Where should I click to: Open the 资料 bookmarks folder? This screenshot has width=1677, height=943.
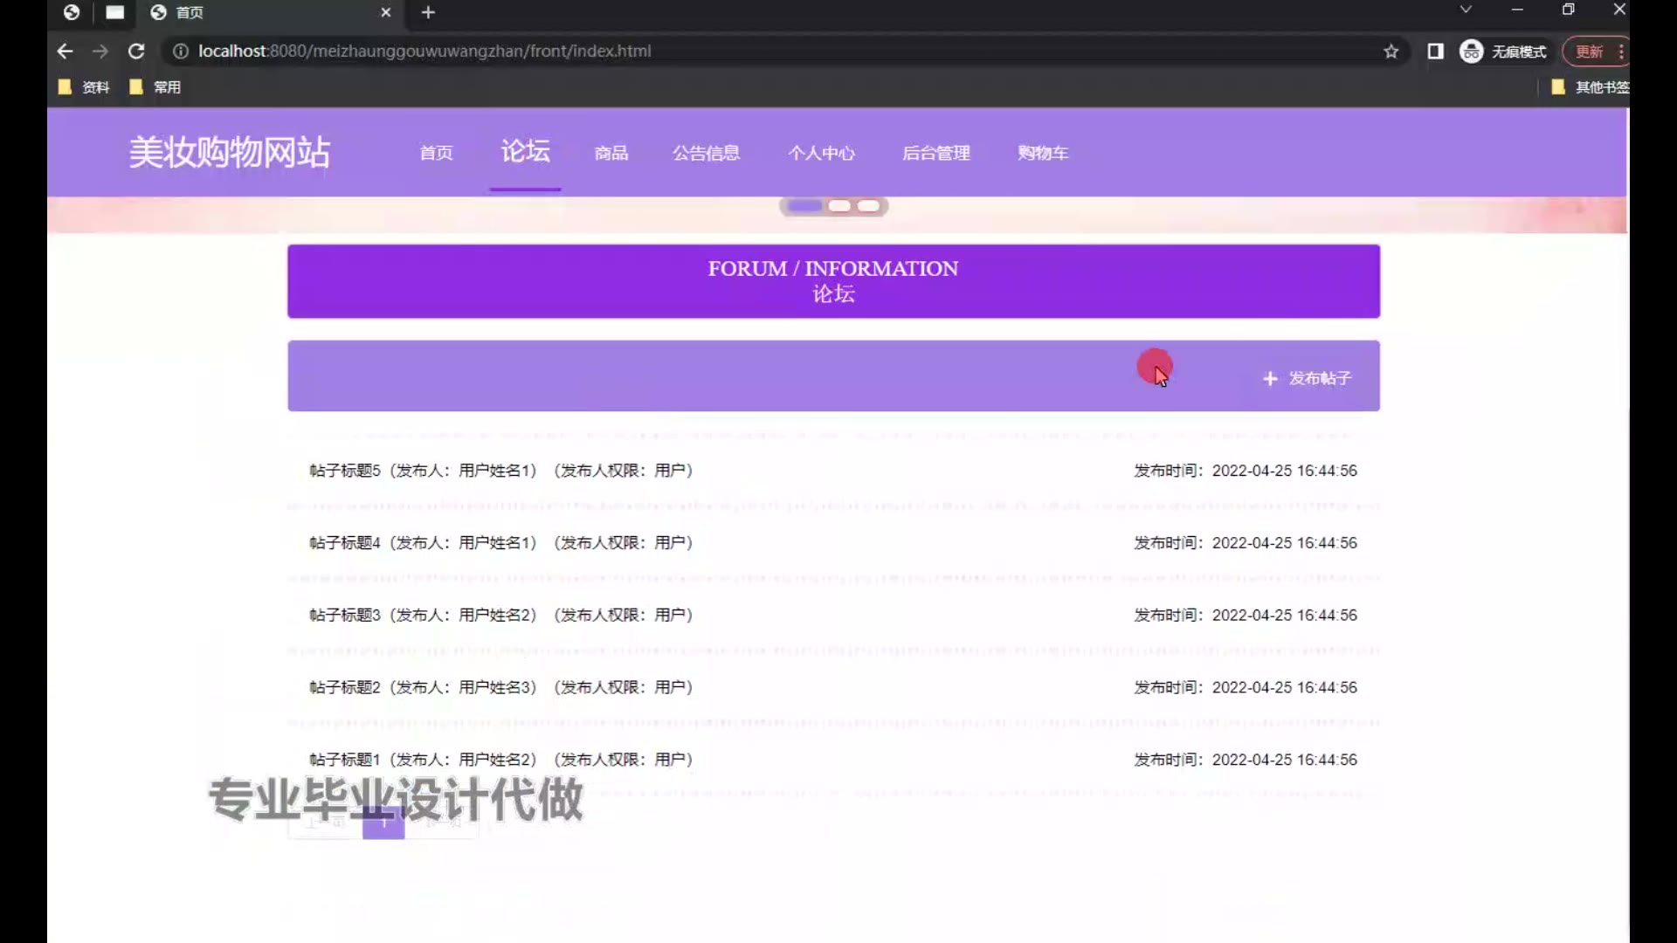coord(86,87)
